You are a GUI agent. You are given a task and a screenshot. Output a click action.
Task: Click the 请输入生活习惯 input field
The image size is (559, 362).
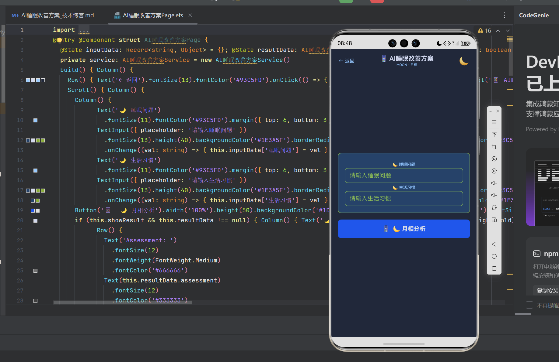[404, 199]
